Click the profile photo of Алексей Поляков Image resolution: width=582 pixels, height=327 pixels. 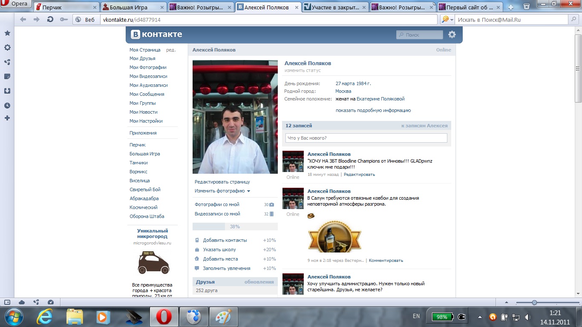coord(235,117)
